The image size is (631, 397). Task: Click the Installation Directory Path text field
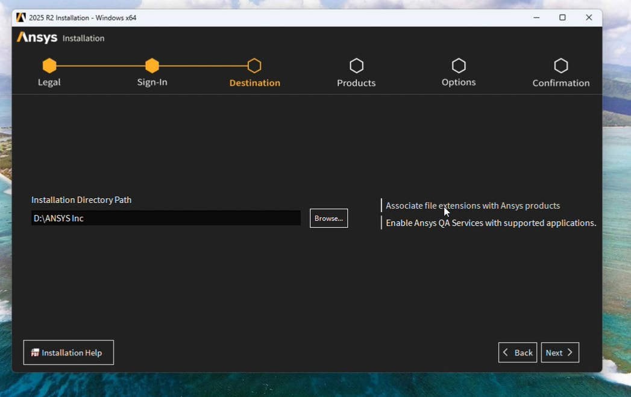(166, 218)
